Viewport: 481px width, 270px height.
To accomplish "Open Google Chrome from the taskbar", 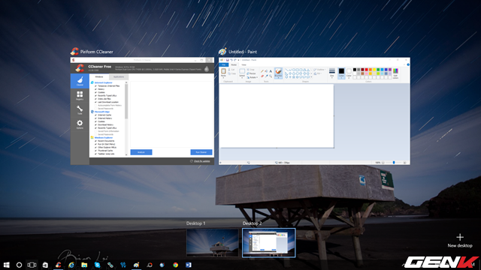I will point(175,265).
